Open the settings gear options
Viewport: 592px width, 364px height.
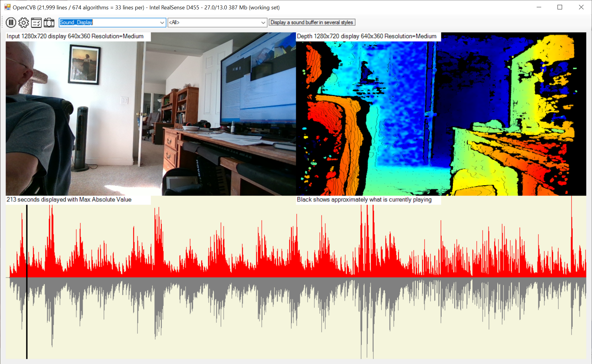(24, 22)
